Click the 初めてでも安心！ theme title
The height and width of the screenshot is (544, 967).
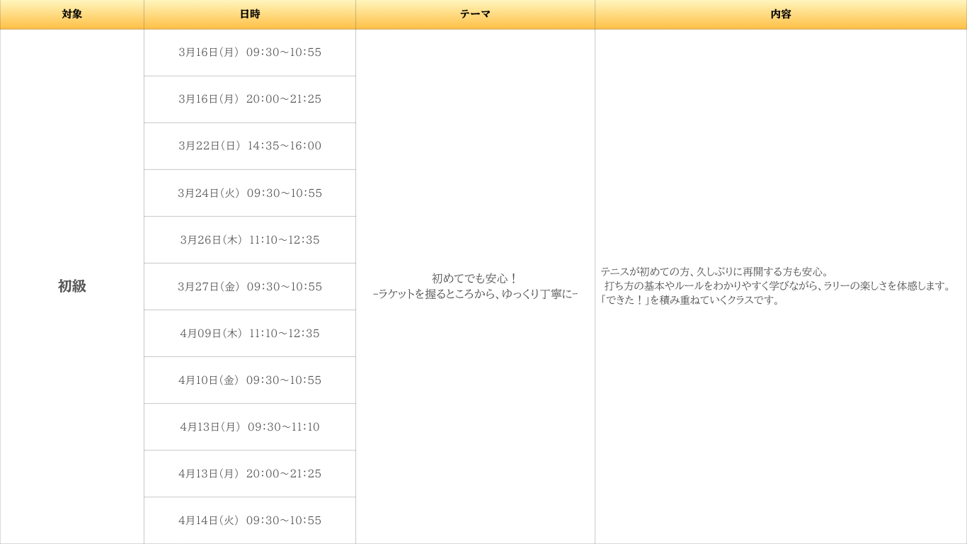click(475, 278)
